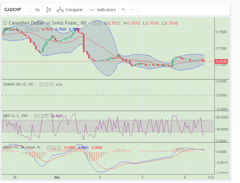This screenshot has width=240, height=183.
Task: Open Bollinger Bands settings gear
Action: click(32, 29)
